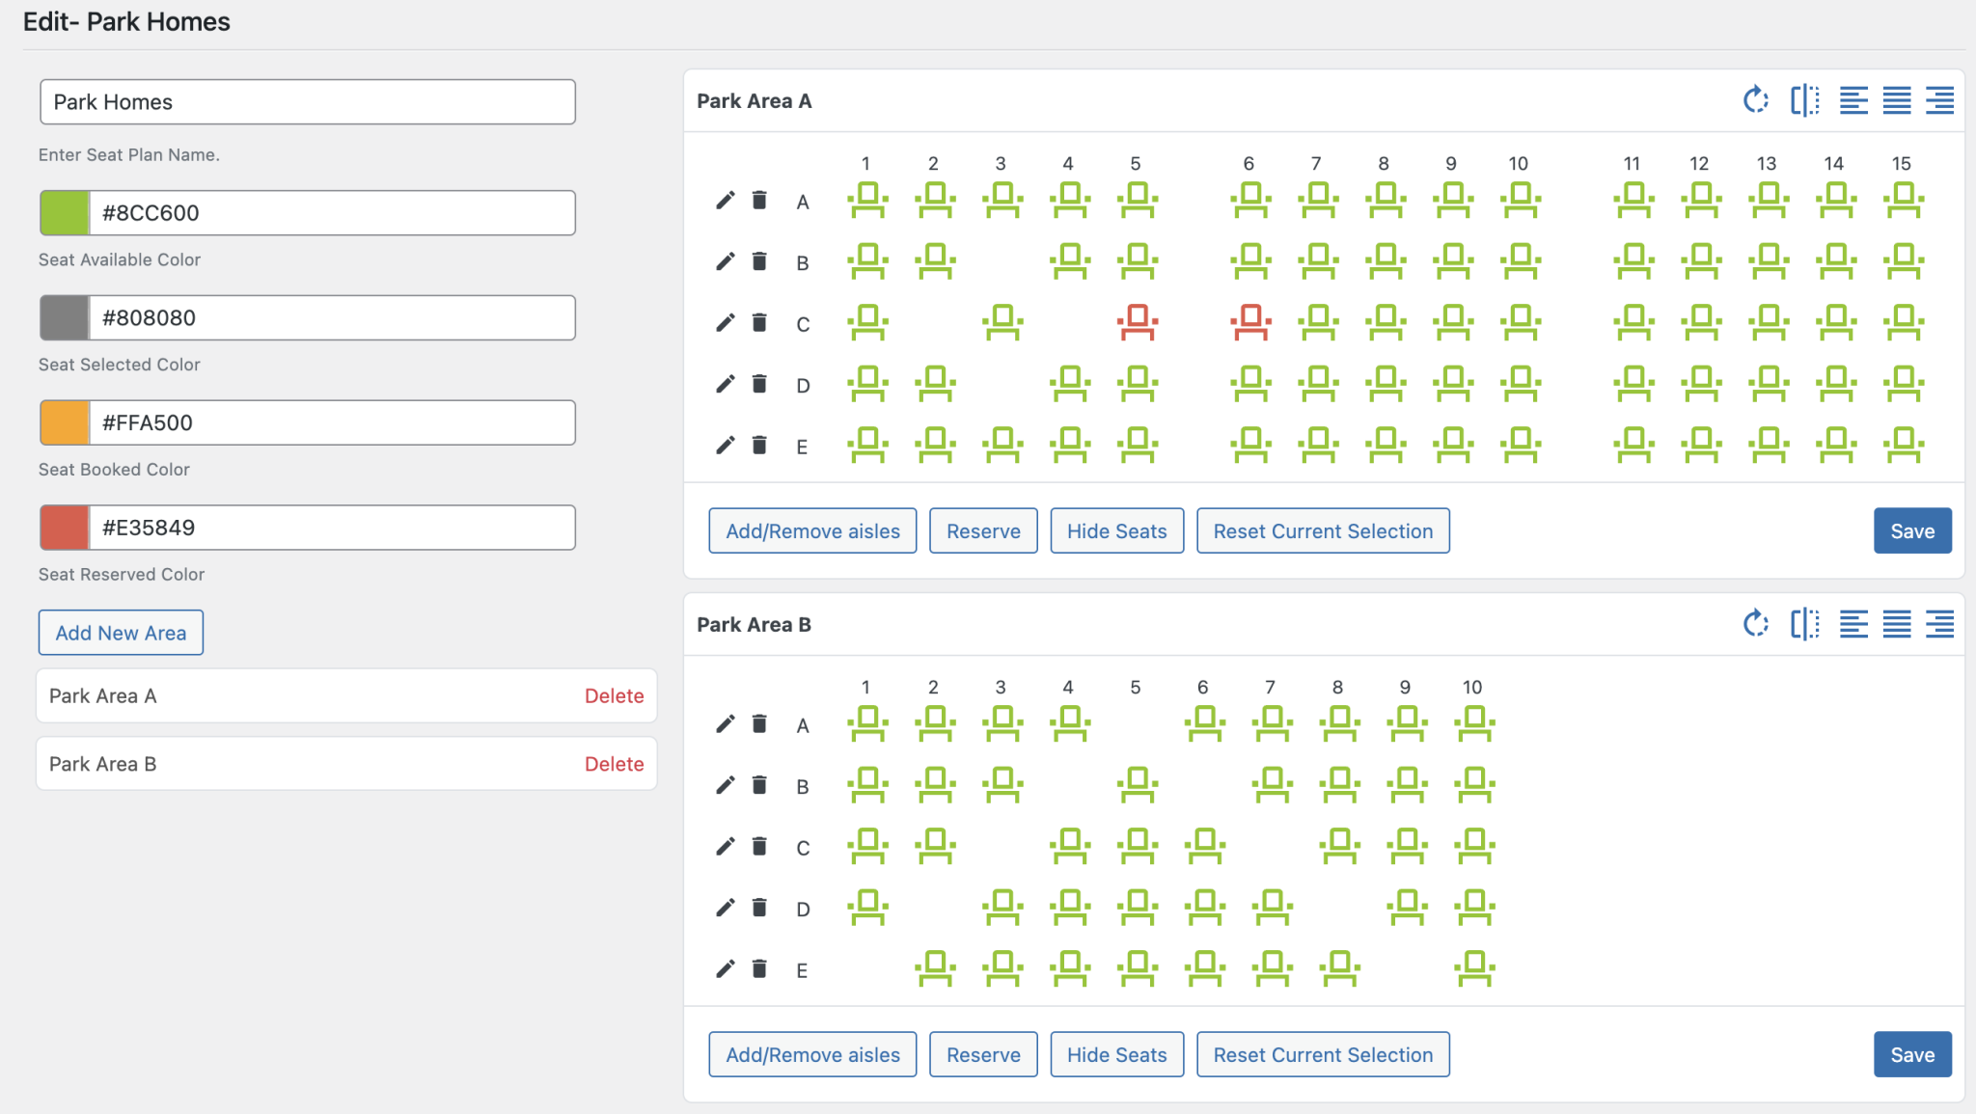This screenshot has height=1114, width=1976.
Task: Center-align seats in Park Area B
Action: [x=1897, y=624]
